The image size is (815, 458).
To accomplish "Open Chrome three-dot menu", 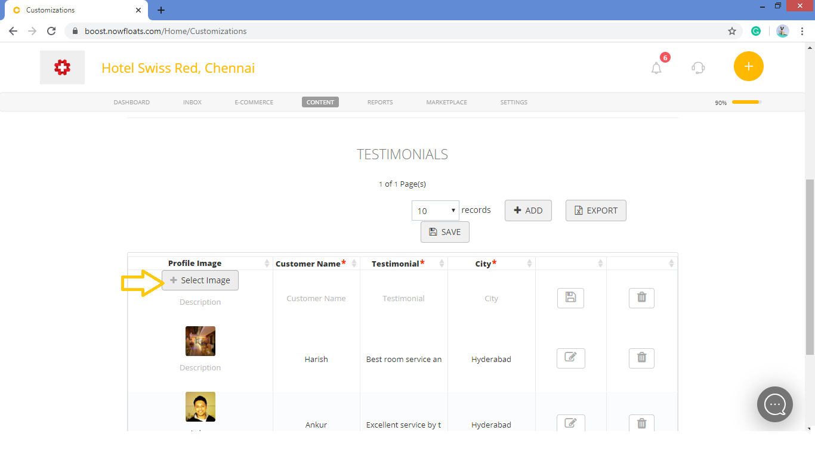I will 802,31.
